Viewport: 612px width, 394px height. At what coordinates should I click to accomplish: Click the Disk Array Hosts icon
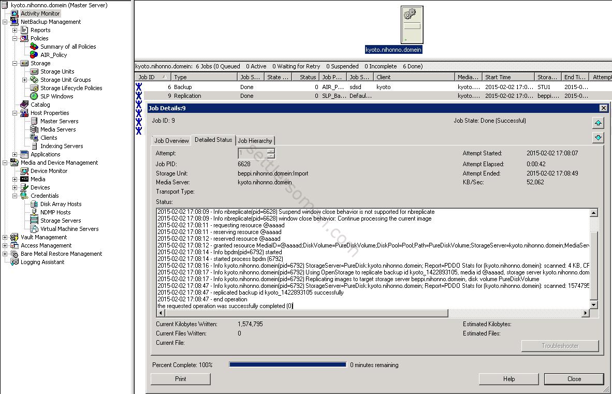coord(34,204)
